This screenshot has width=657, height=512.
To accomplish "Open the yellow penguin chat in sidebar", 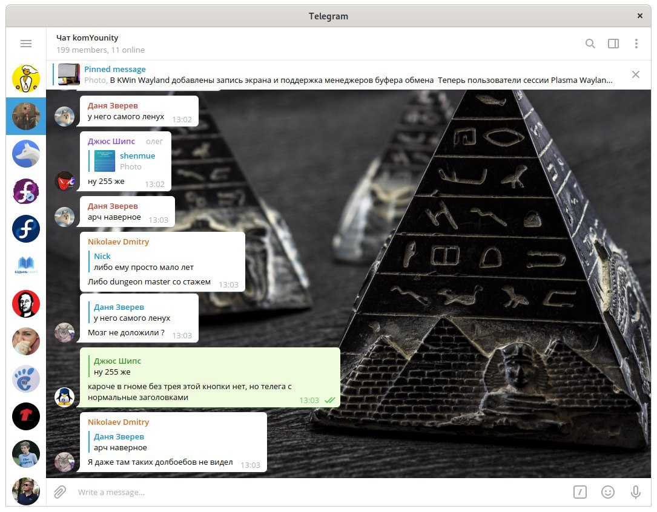I will (x=26, y=78).
